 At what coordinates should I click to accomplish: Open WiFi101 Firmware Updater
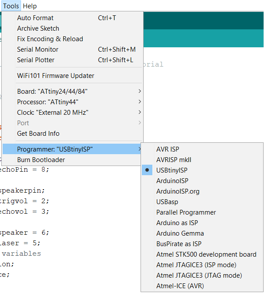(56, 76)
